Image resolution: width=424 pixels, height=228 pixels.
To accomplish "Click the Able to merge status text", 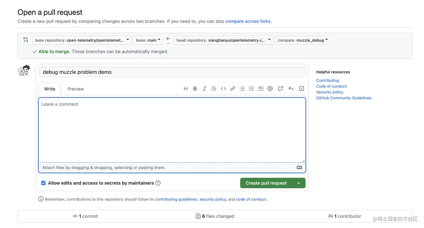I will tap(54, 51).
